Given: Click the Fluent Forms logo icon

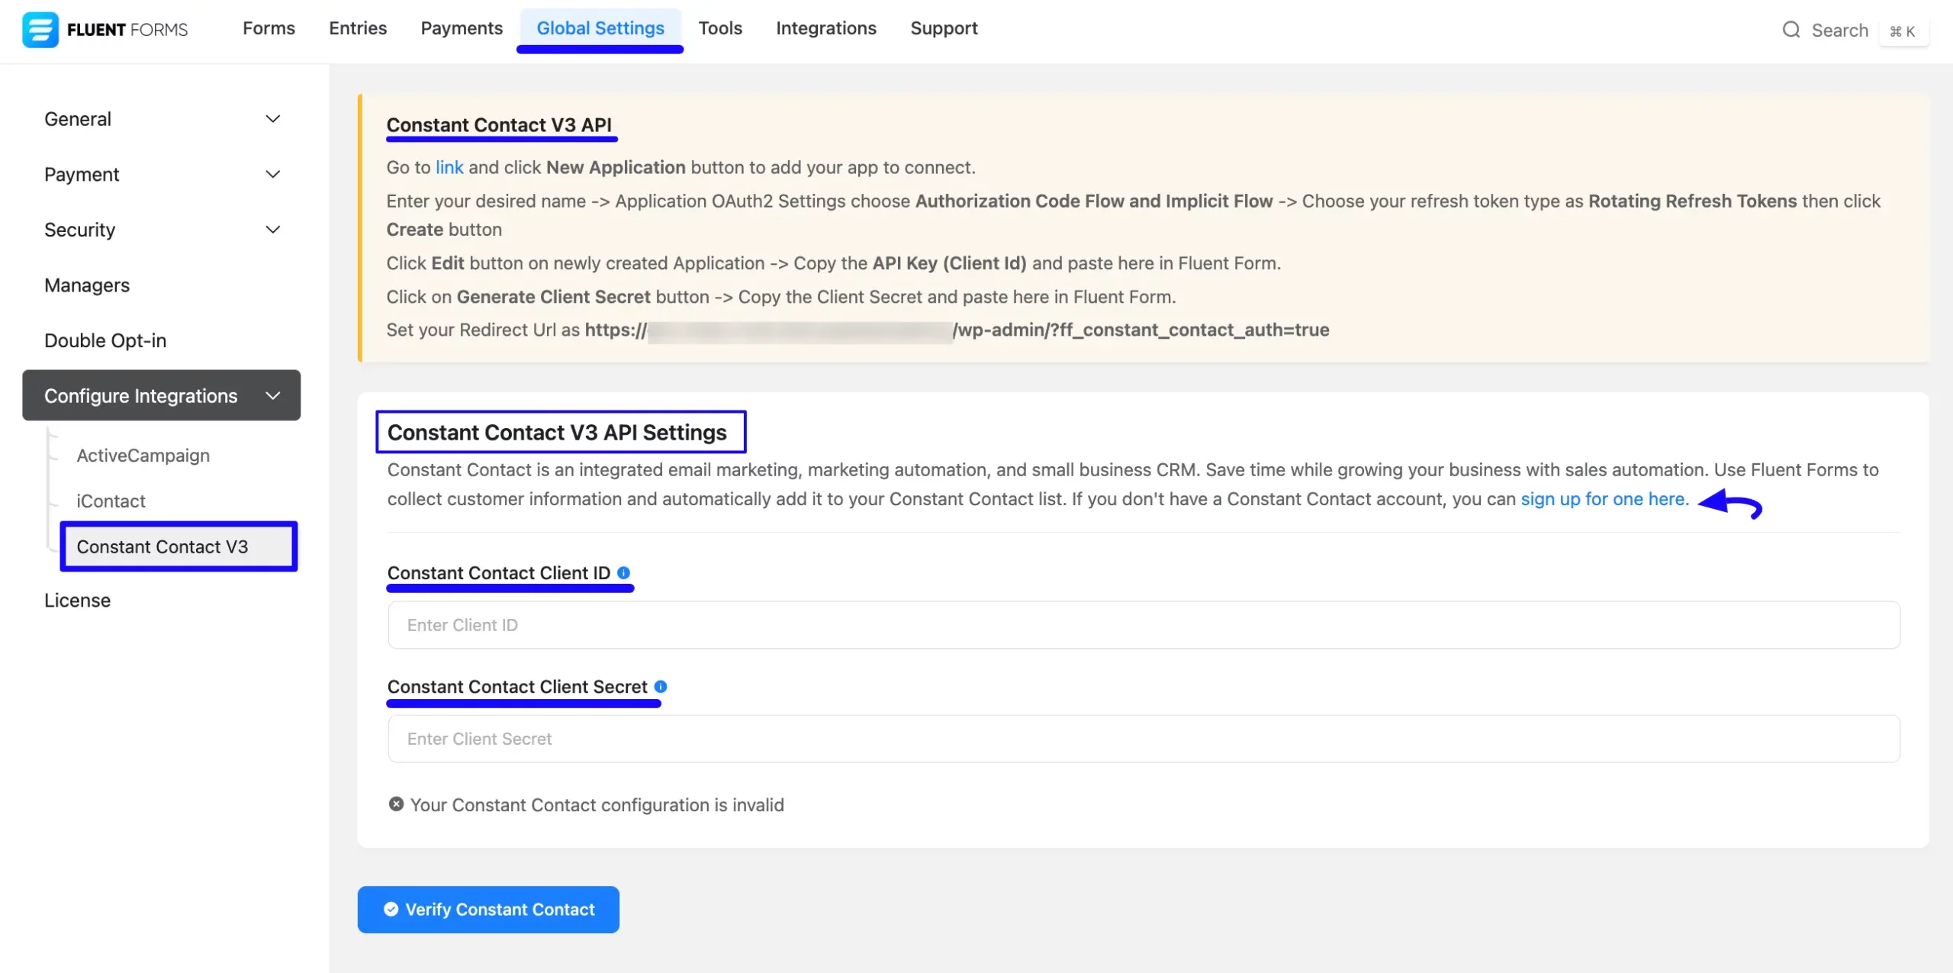Looking at the screenshot, I should click(x=40, y=30).
